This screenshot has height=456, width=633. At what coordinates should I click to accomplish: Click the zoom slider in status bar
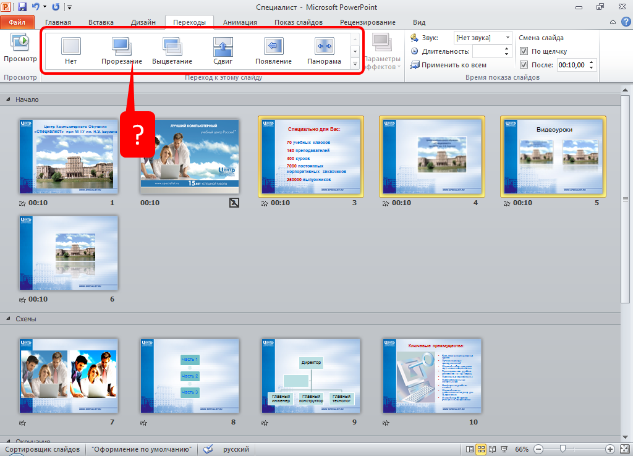(x=563, y=449)
